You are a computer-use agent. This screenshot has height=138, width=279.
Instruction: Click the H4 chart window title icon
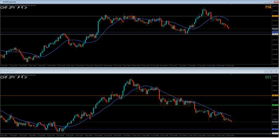click(2, 2)
